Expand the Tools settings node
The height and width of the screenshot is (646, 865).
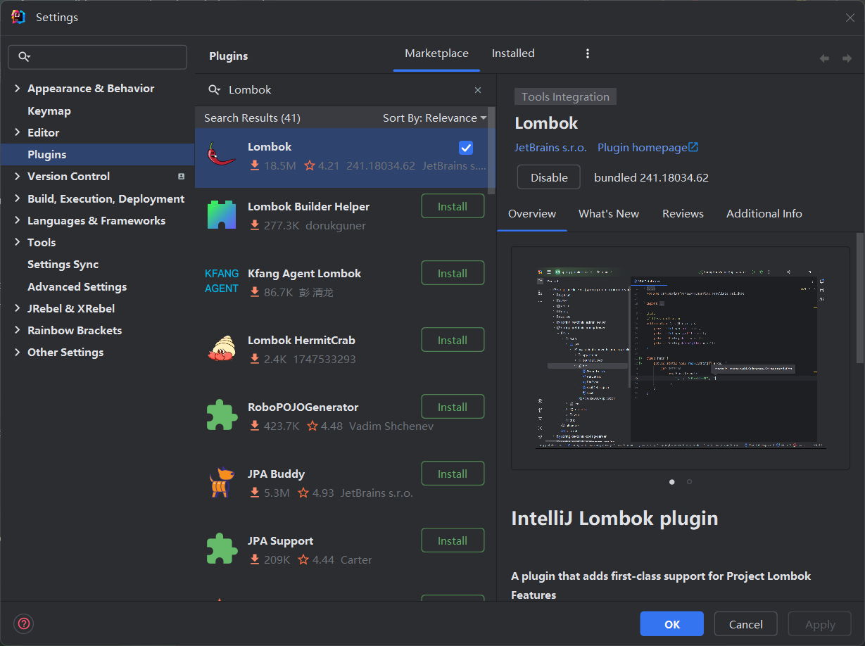18,242
